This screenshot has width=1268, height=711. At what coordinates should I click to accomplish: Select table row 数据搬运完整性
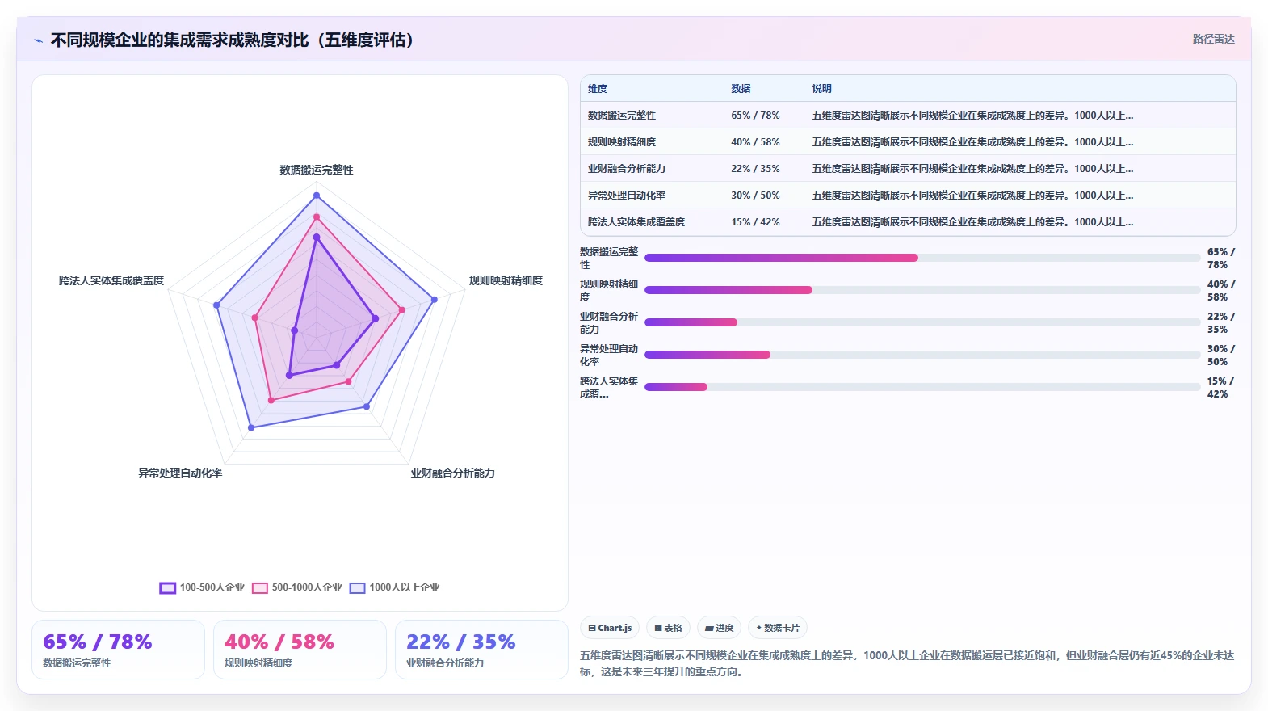908,116
